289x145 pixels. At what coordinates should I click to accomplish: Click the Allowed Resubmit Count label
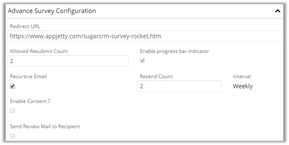tap(39, 51)
